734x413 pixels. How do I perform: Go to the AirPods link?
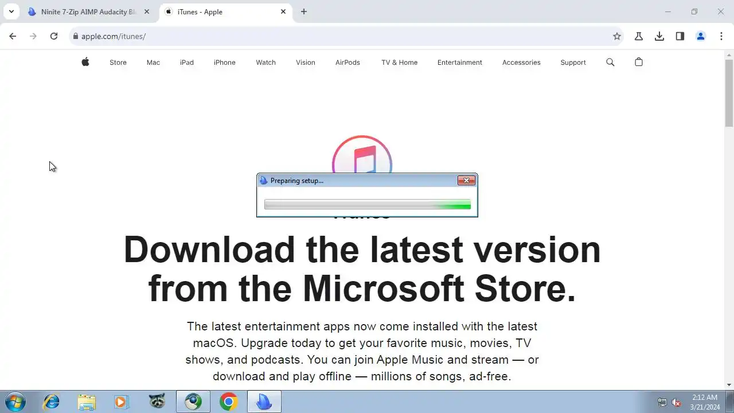coord(348,62)
